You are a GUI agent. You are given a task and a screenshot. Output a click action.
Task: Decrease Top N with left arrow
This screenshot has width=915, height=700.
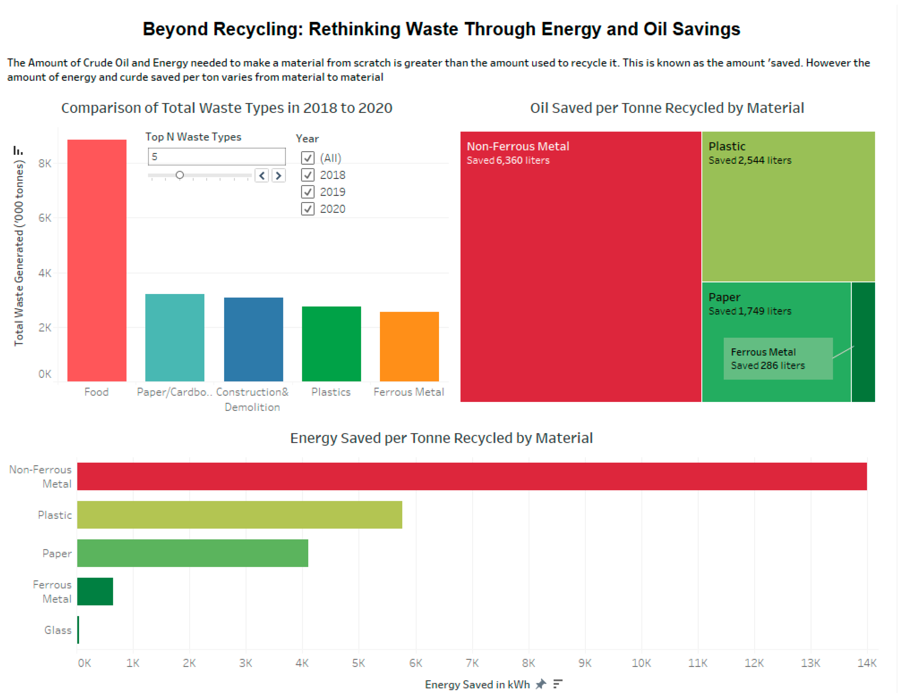(x=262, y=175)
